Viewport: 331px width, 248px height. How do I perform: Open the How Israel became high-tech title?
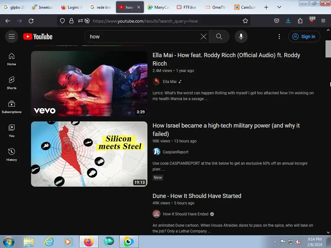226,130
